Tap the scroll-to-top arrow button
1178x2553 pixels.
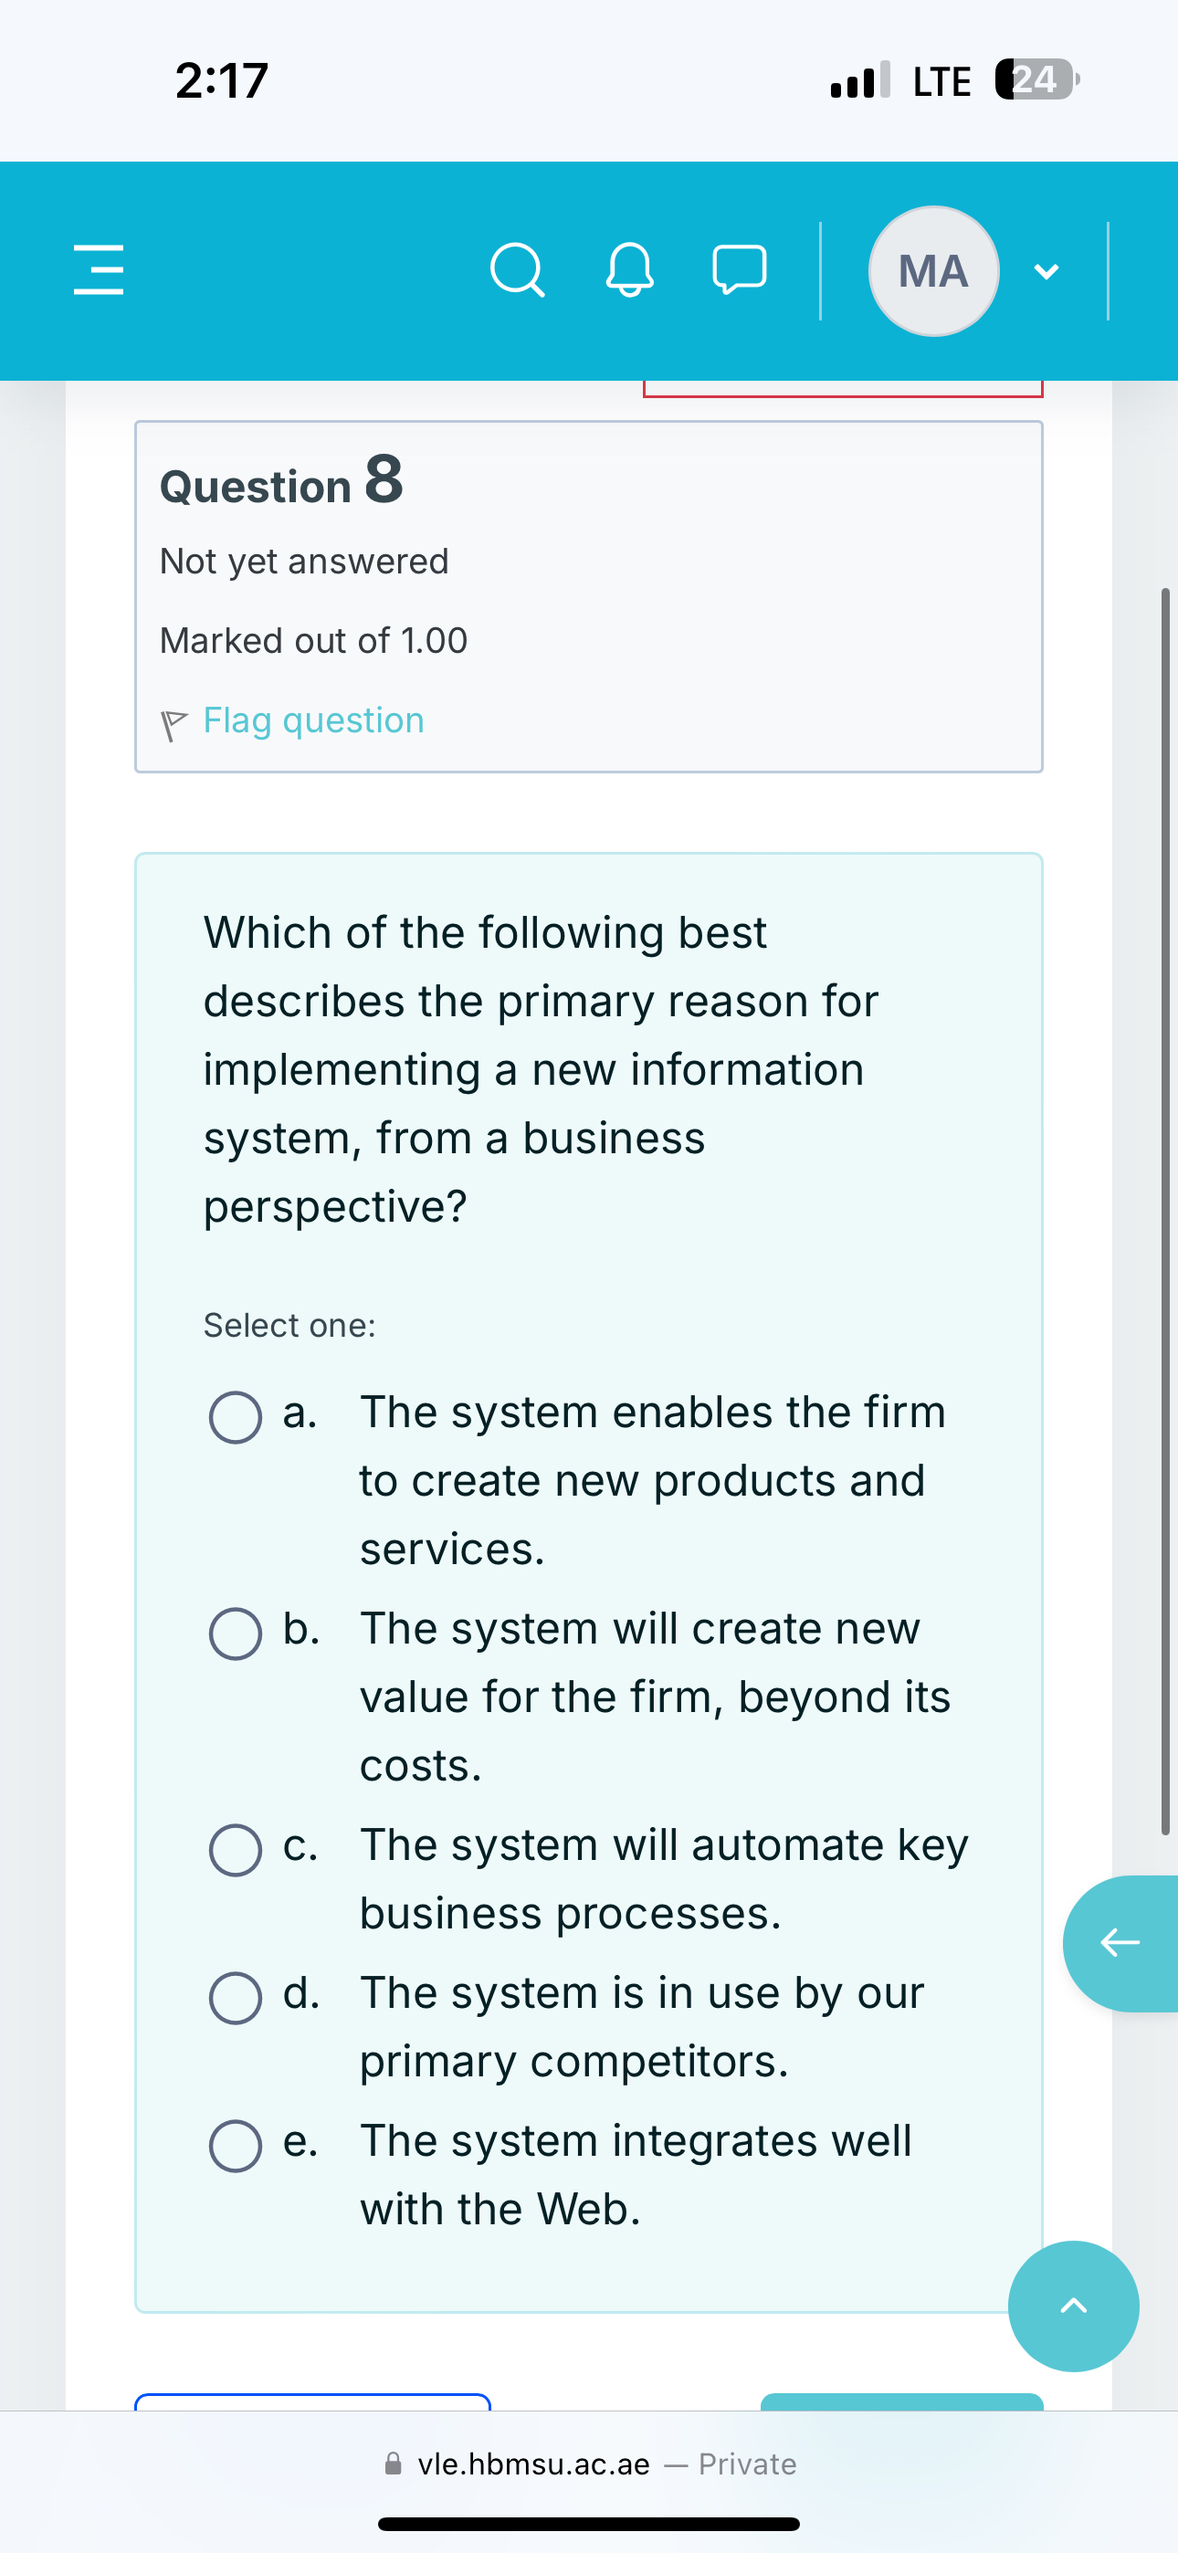coord(1073,2306)
